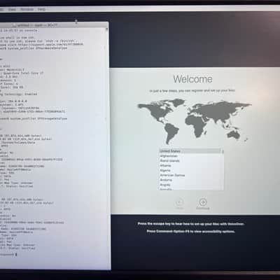This screenshot has height=280, width=280.
Task: Select Albania in the country list
Action: 190,165
